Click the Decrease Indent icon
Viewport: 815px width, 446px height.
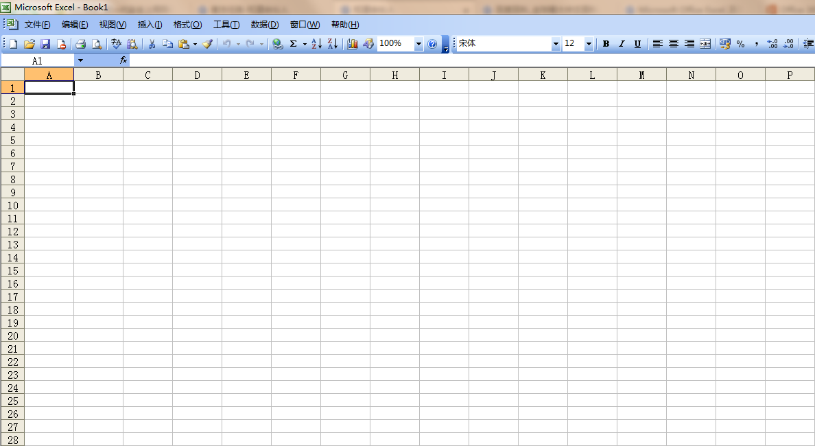[808, 44]
